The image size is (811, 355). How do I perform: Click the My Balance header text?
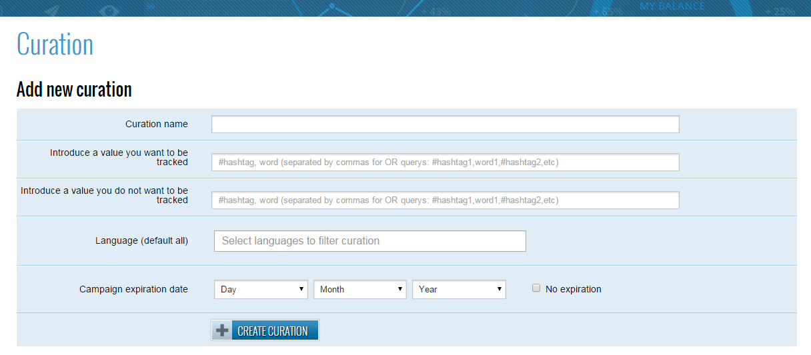[672, 6]
